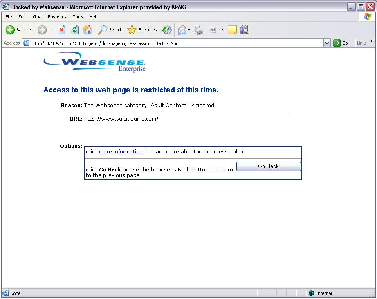Go to Home page icon
Screen dimensions: 377x299
pos(88,30)
